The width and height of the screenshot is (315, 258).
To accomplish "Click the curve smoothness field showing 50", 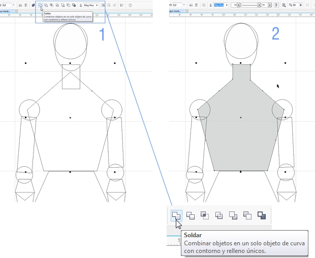I will coord(295,5).
